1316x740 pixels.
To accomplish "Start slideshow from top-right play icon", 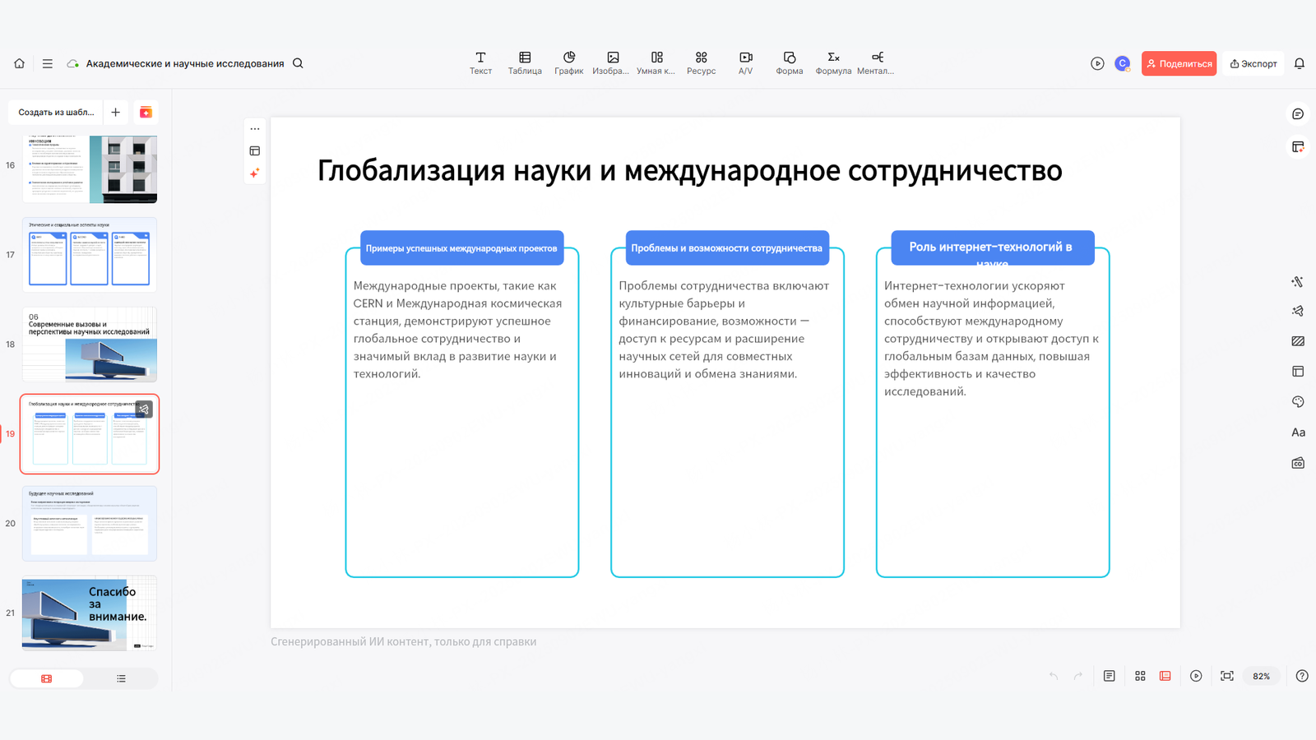I will click(1097, 63).
